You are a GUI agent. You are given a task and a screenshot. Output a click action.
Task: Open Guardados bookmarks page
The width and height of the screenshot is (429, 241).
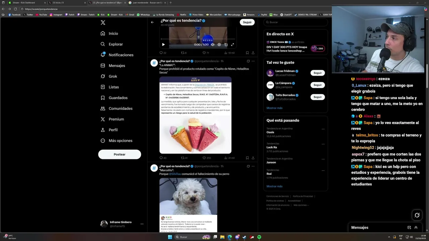tap(114, 98)
